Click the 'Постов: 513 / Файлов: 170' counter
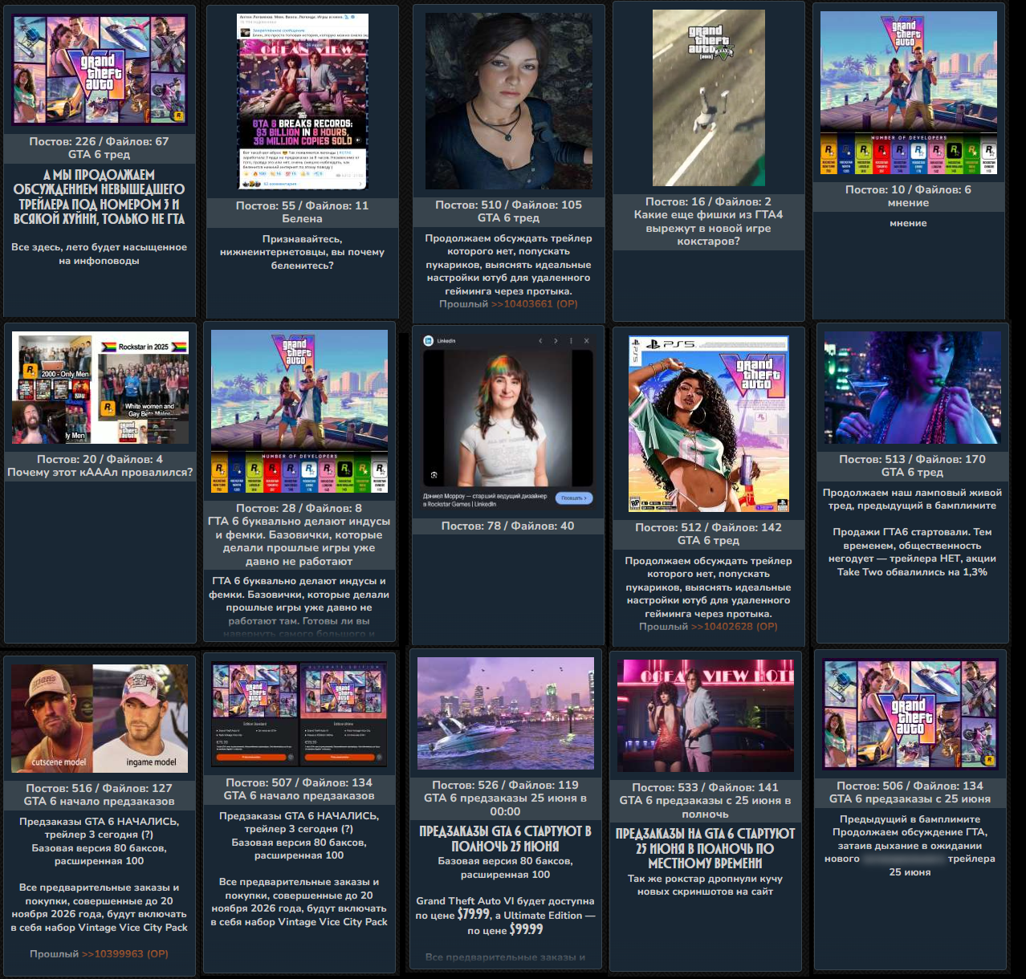Viewport: 1026px width, 979px height. (x=913, y=459)
